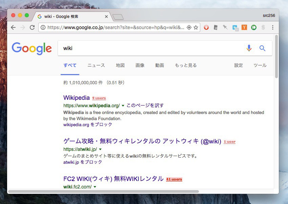The image size is (288, 204).
Task: Click wikipedia.org をブロック link
Action: click(88, 124)
